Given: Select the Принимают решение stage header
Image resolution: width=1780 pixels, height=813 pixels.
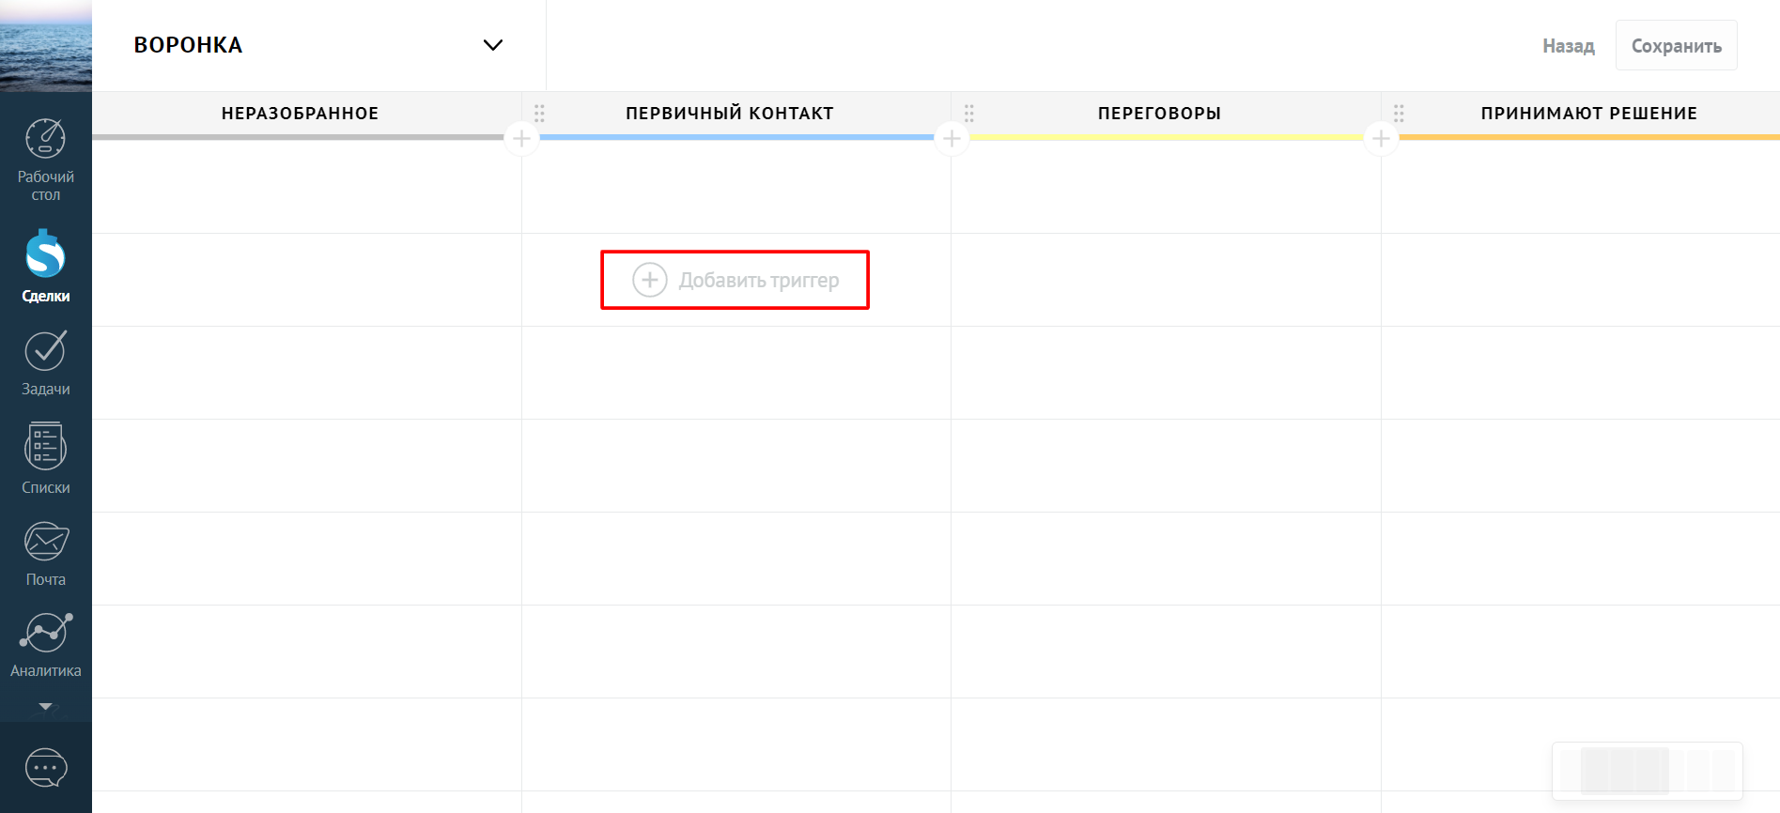Looking at the screenshot, I should tap(1588, 114).
